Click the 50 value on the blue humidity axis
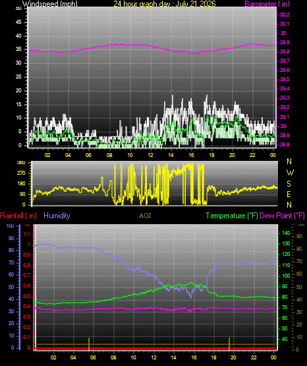 [11, 287]
